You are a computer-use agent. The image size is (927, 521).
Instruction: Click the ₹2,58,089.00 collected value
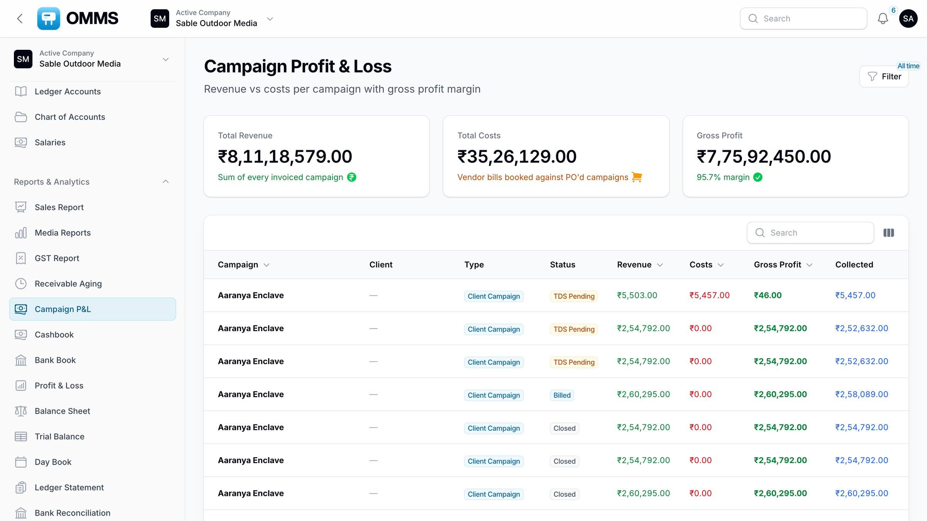862,394
